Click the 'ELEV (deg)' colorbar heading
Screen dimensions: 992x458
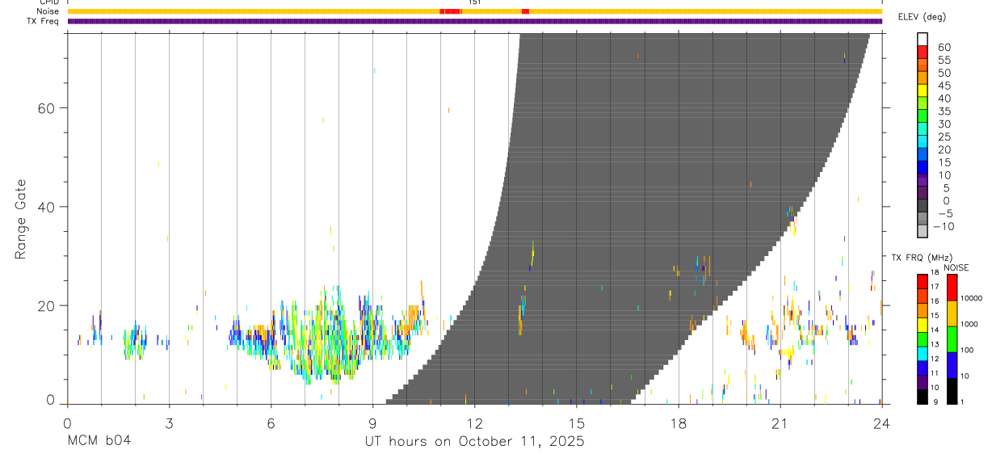coord(922,17)
